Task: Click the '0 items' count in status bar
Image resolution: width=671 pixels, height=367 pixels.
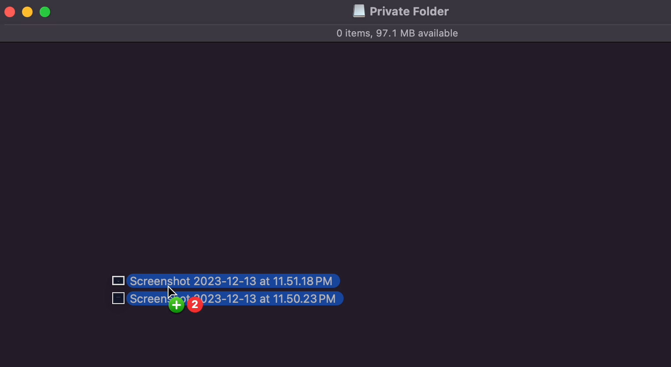Action: pyautogui.click(x=353, y=33)
